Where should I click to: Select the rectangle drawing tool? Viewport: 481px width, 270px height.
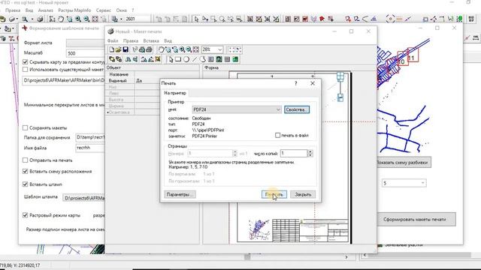click(x=178, y=59)
